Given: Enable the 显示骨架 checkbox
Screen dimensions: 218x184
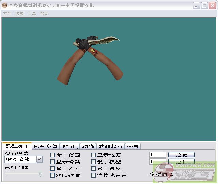Looking at the screenshot, I should click(x=53, y=162).
